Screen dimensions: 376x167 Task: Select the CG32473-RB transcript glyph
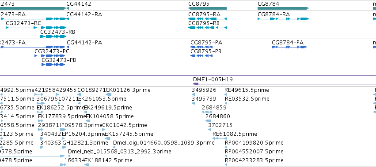click(x=53, y=36)
